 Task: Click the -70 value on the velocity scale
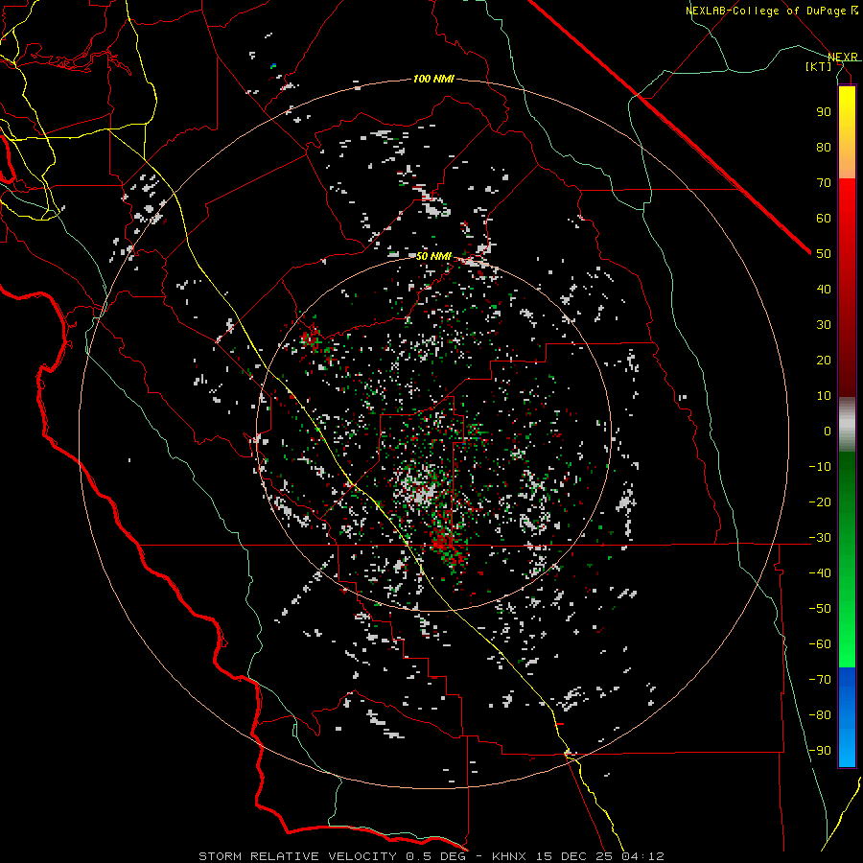820,680
